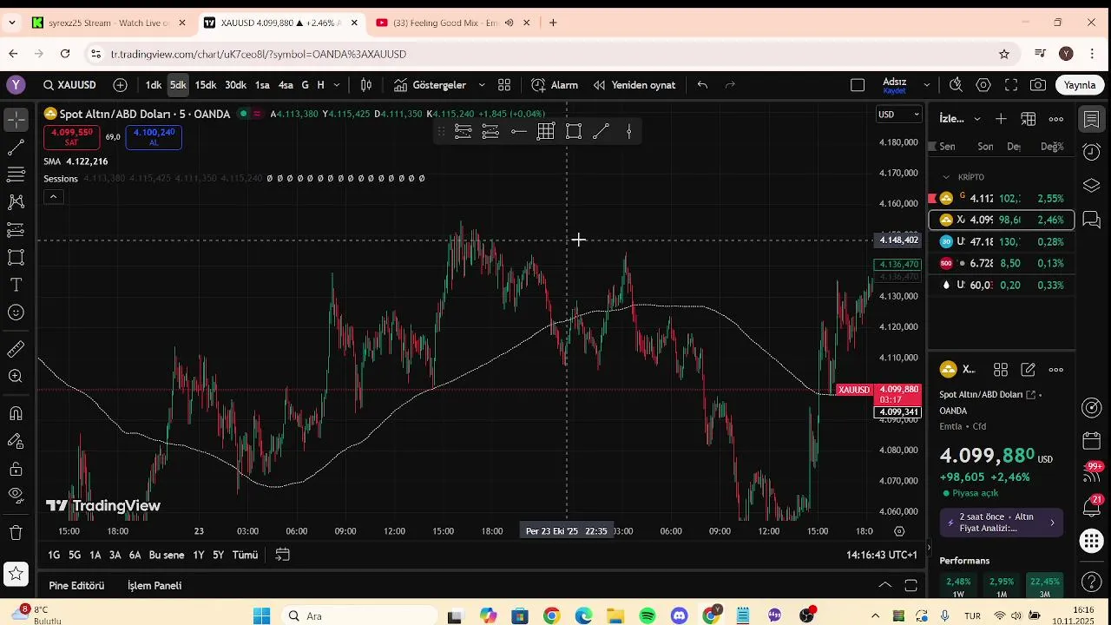Open the Fibonacci tools in left sidebar

pos(16,174)
